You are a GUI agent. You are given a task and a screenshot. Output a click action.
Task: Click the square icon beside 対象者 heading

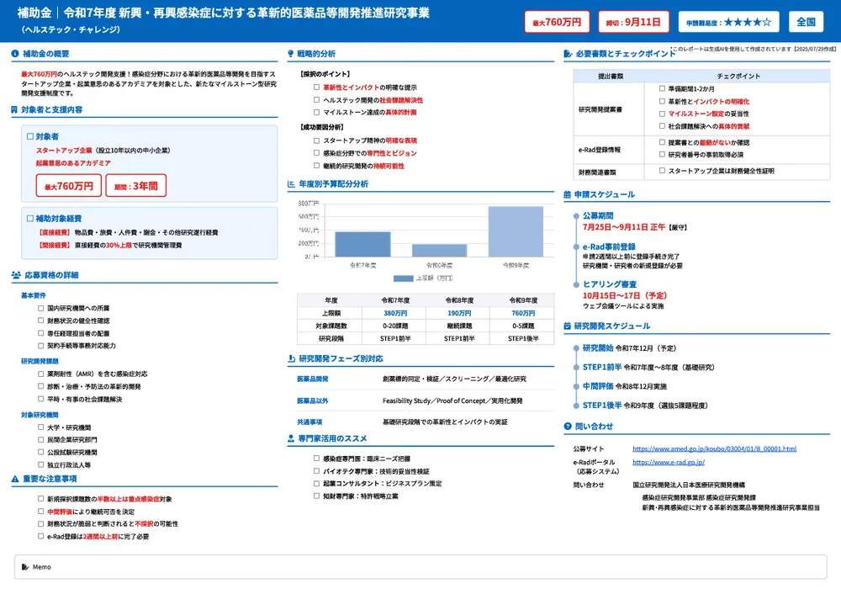tap(30, 136)
